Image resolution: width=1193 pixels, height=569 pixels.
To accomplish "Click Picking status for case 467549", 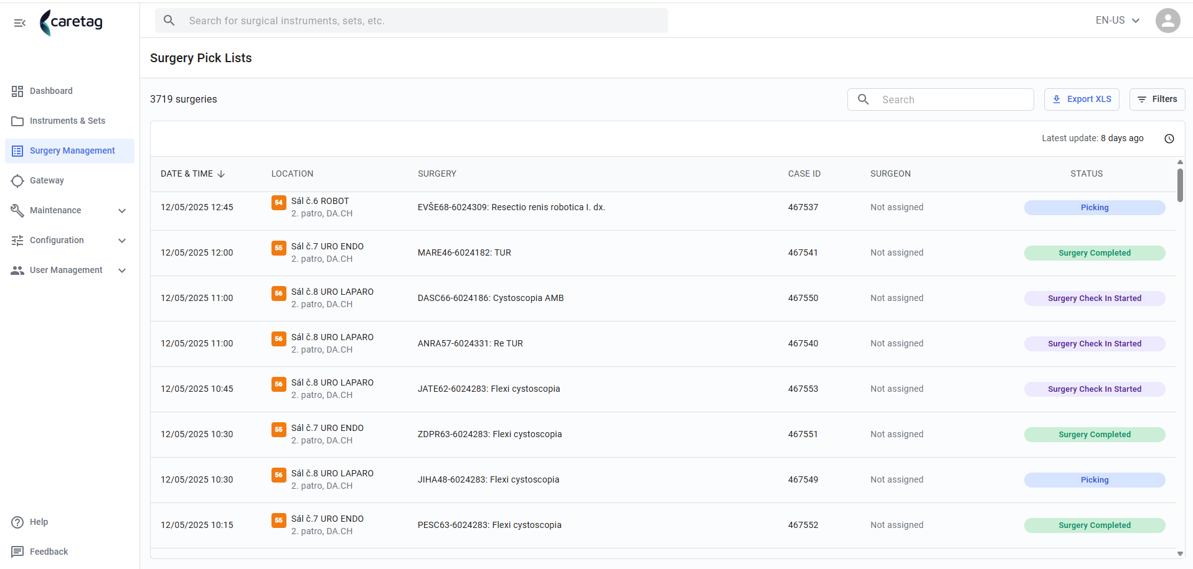I will click(x=1095, y=480).
